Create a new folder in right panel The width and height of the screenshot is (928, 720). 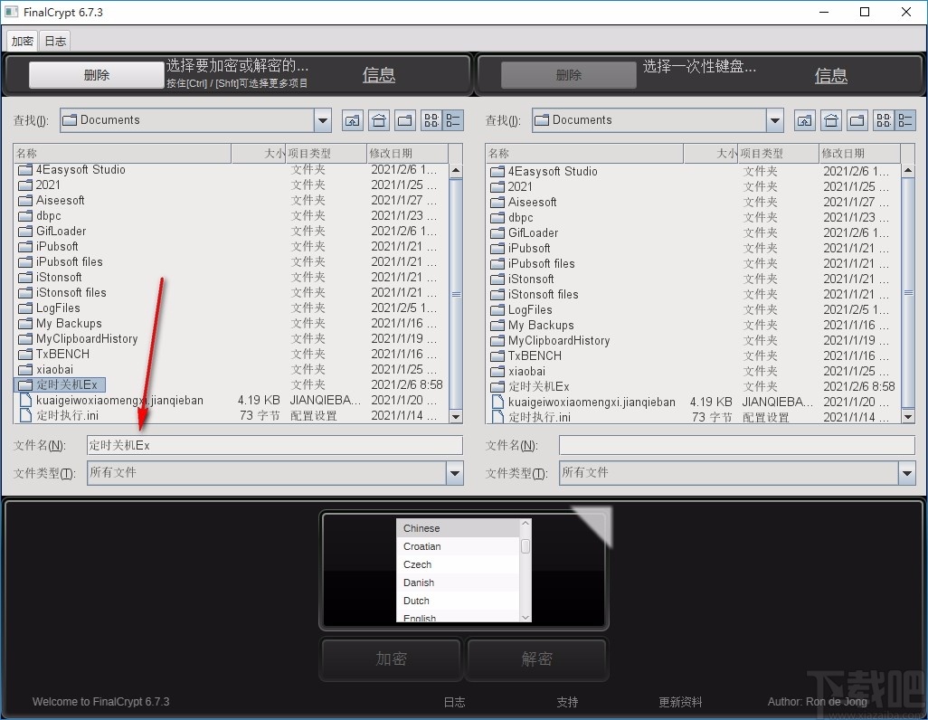[857, 119]
